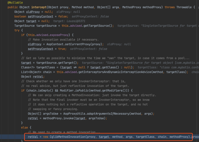
Task: Click the adaptArgumentsIfNecessary method call
Action: pos(108,114)
